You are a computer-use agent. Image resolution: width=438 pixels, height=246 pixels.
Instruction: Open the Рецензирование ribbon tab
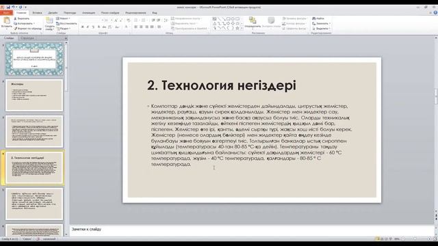point(136,13)
